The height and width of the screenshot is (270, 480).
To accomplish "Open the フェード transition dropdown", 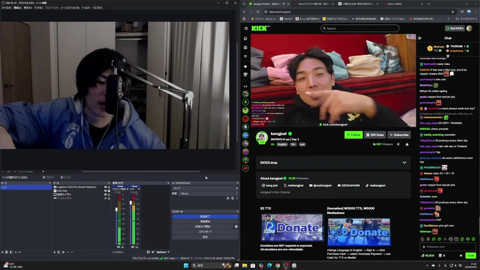I will (205, 188).
